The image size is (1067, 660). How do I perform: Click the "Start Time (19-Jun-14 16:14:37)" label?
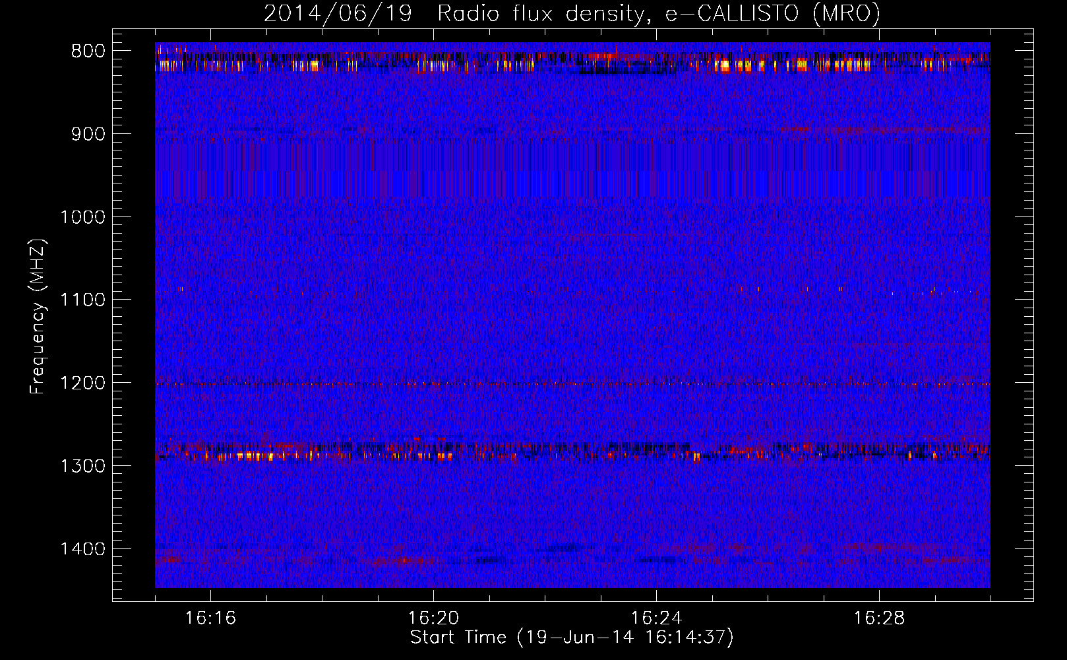click(572, 638)
